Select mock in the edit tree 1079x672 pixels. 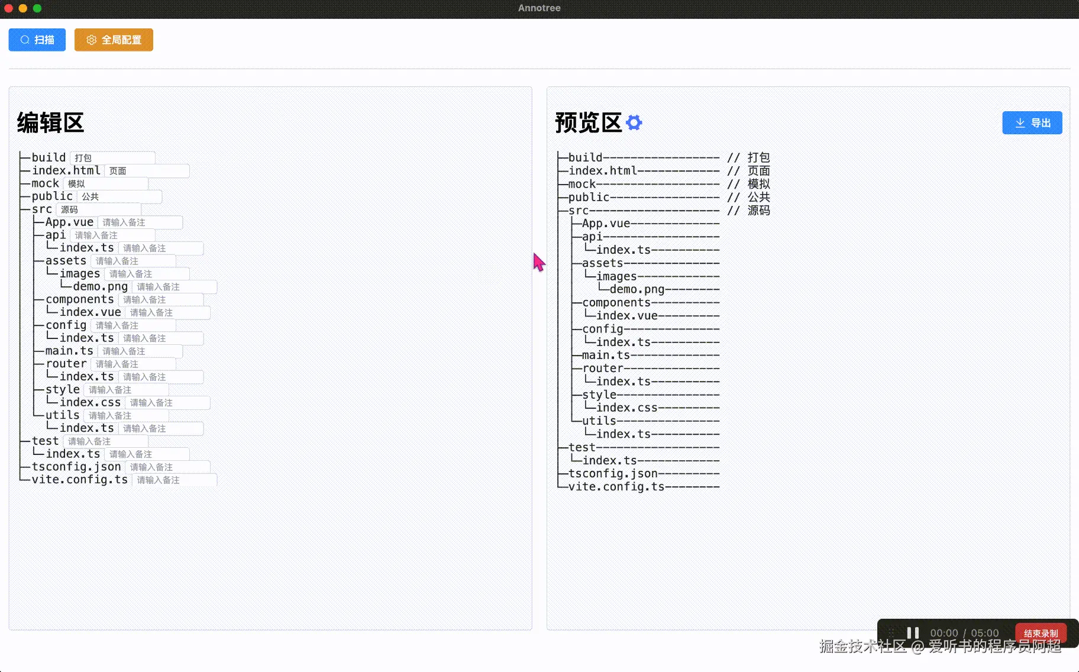point(46,183)
